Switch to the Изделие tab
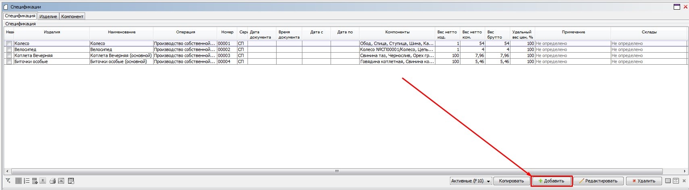Viewport: 689px width, 190px height. pyautogui.click(x=48, y=16)
